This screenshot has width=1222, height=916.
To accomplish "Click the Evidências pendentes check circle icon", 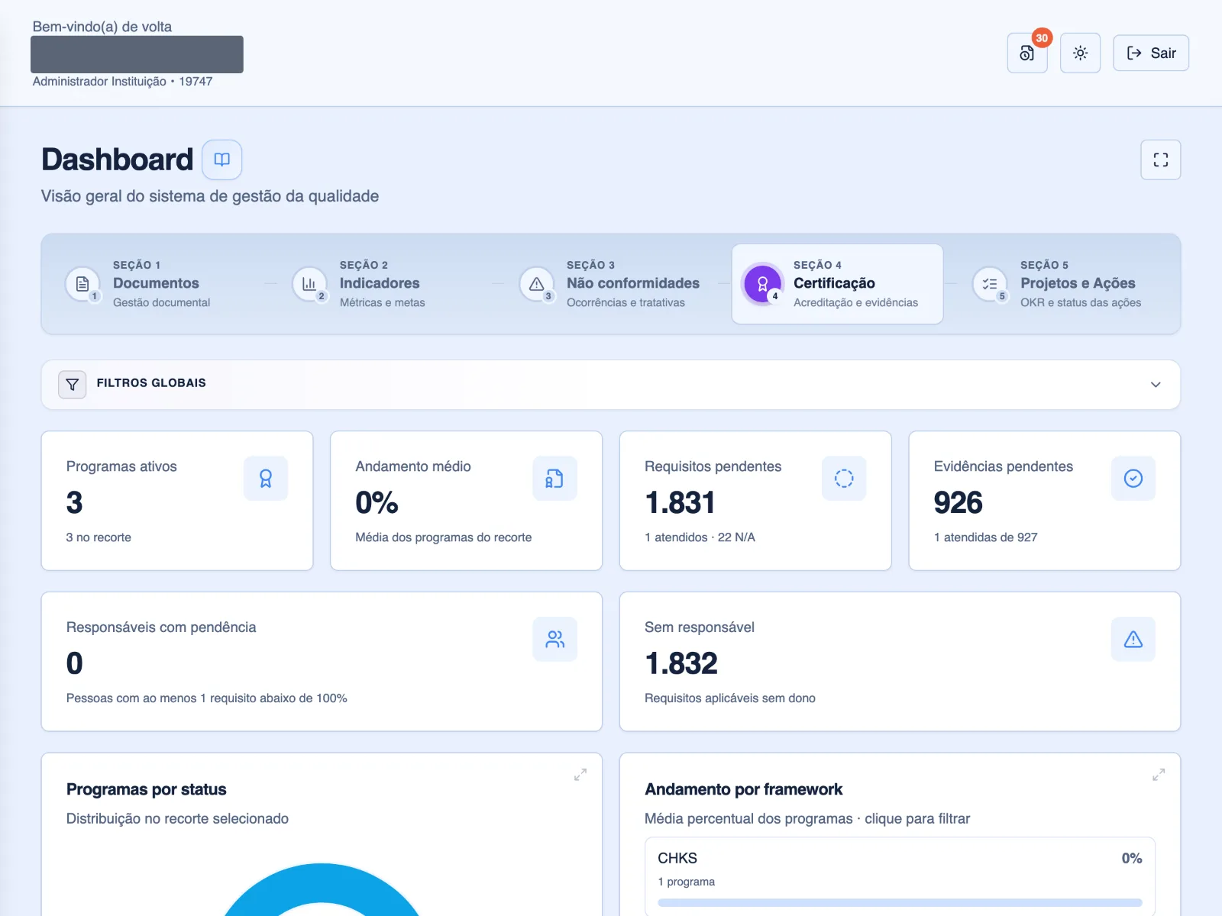I will pyautogui.click(x=1133, y=479).
